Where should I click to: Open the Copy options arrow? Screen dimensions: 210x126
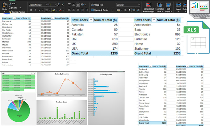click(20, 8)
